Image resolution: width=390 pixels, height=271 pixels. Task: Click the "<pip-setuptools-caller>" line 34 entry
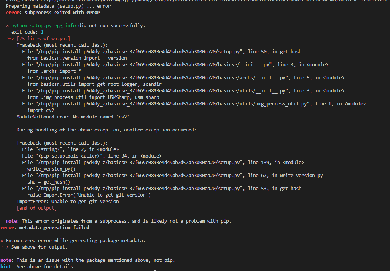click(x=92, y=156)
